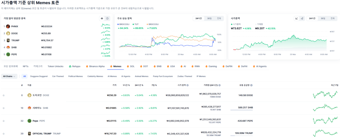This screenshot has width=340, height=139.
Task: Click the DOGE coin logo in most-visited list
Action: pyautogui.click(x=8, y=33)
